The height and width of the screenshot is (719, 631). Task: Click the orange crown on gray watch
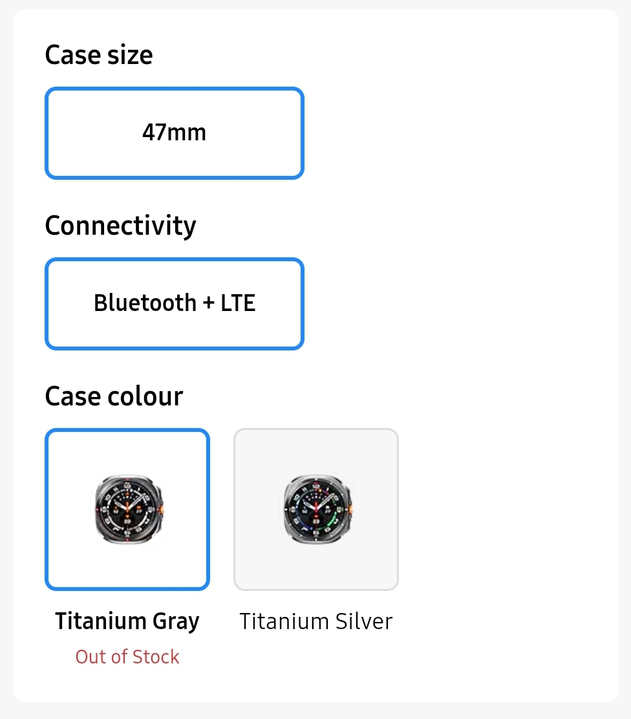tap(162, 509)
